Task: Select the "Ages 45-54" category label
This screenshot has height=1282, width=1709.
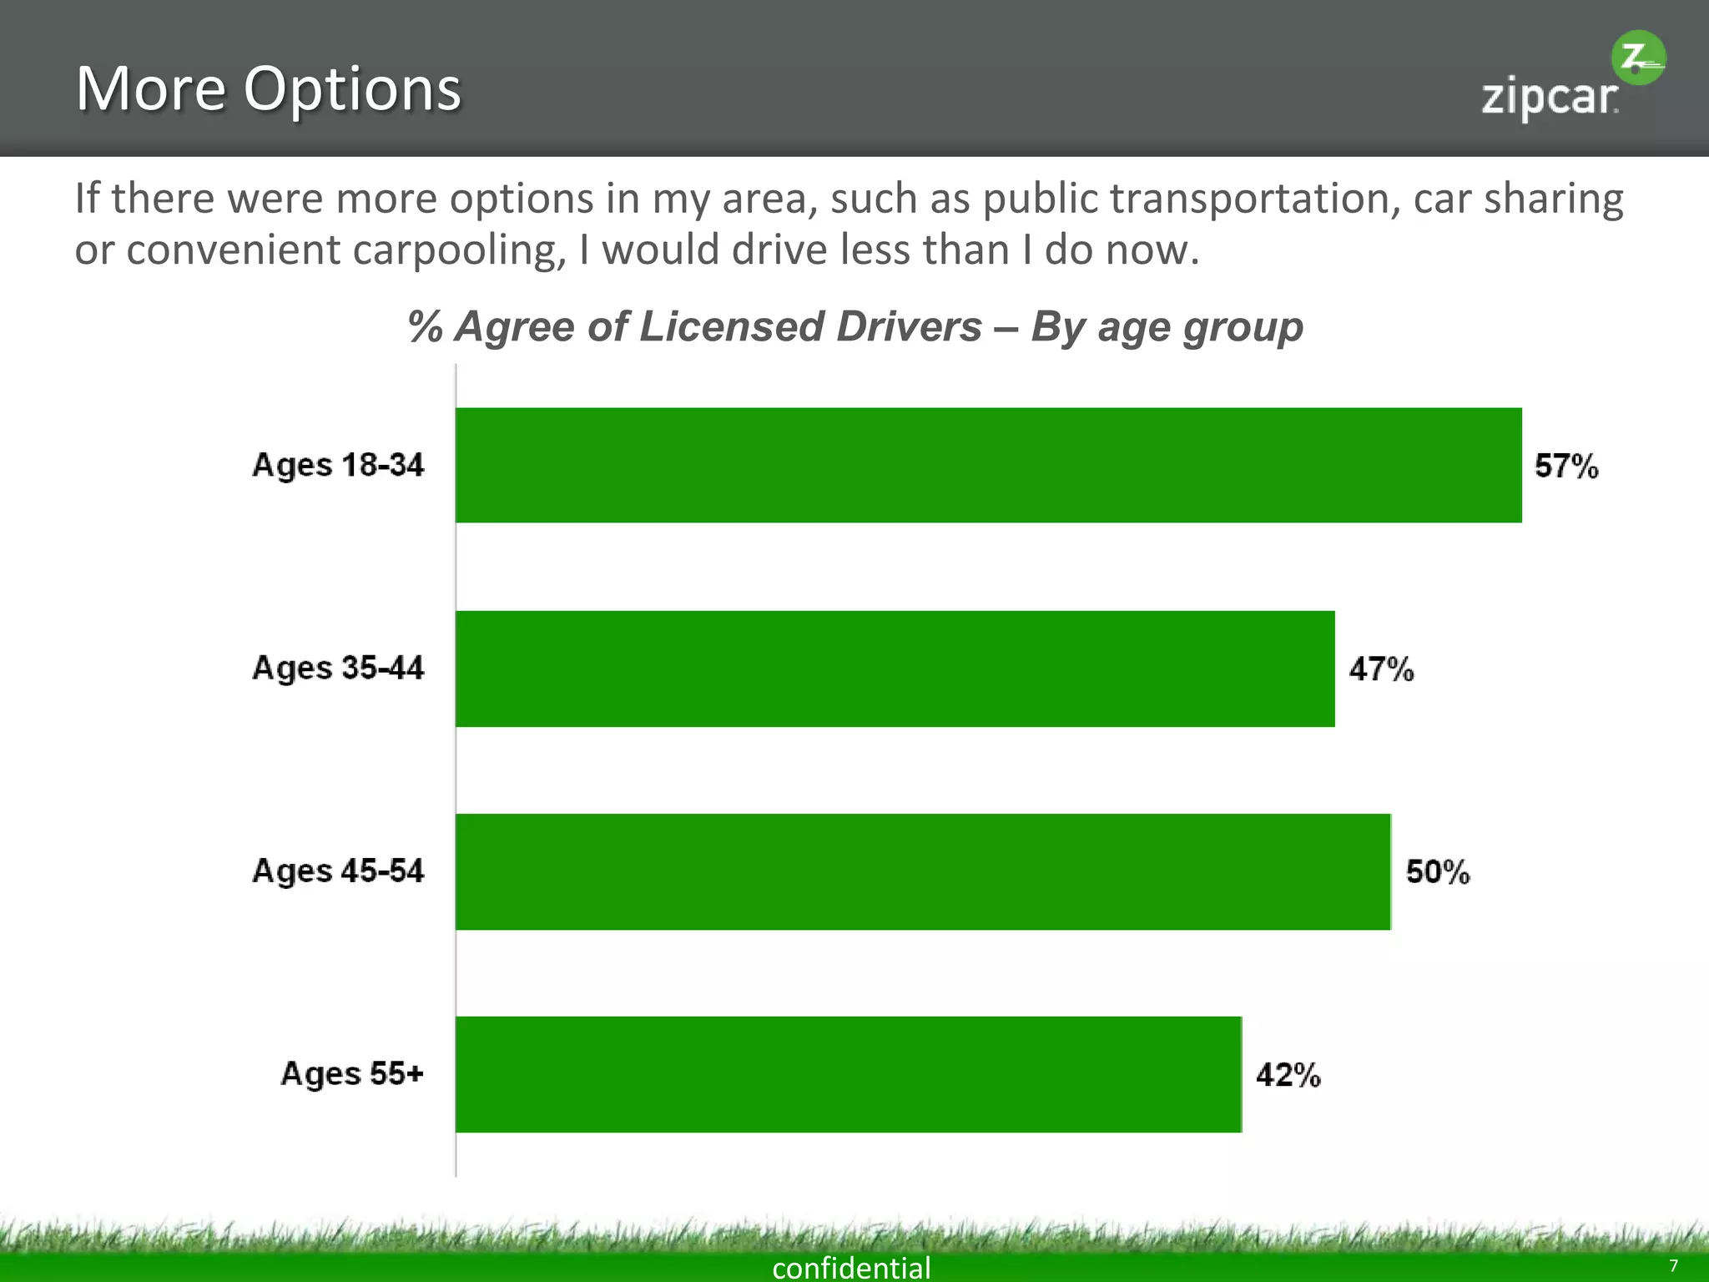Action: click(x=338, y=871)
